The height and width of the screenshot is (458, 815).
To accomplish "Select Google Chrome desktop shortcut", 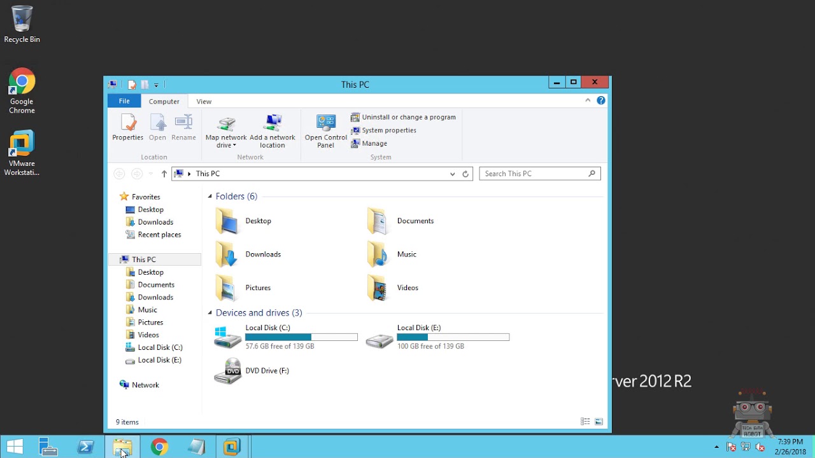I will pos(22,91).
